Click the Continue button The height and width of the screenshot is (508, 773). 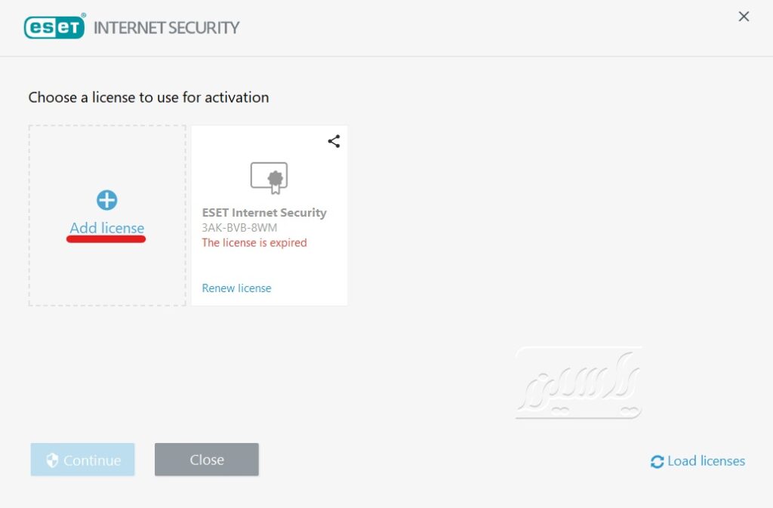83,460
